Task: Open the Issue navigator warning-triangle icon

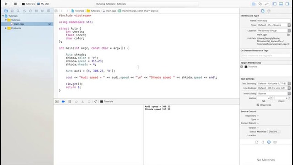Action: (x=24, y=11)
